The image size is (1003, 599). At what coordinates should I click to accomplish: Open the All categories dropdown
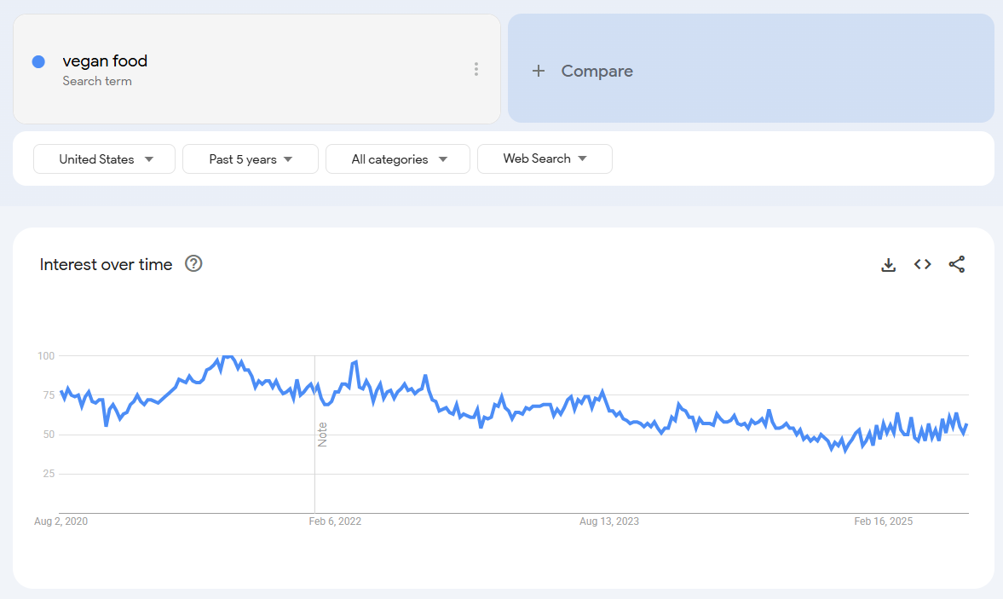pyautogui.click(x=398, y=159)
